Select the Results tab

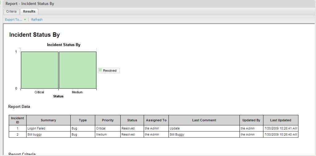[29, 11]
